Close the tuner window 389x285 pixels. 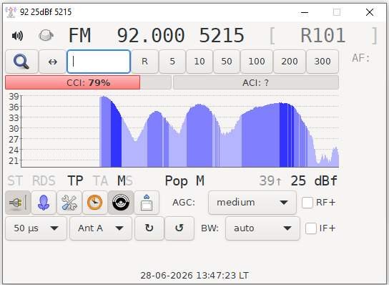click(370, 12)
